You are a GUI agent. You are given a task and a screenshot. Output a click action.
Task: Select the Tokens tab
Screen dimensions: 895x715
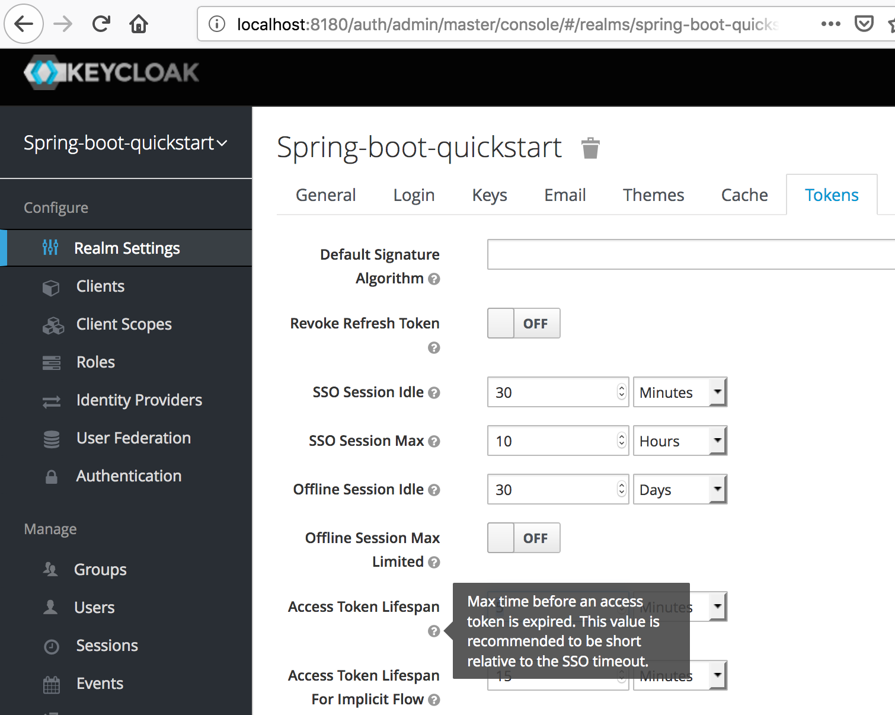[x=832, y=195]
